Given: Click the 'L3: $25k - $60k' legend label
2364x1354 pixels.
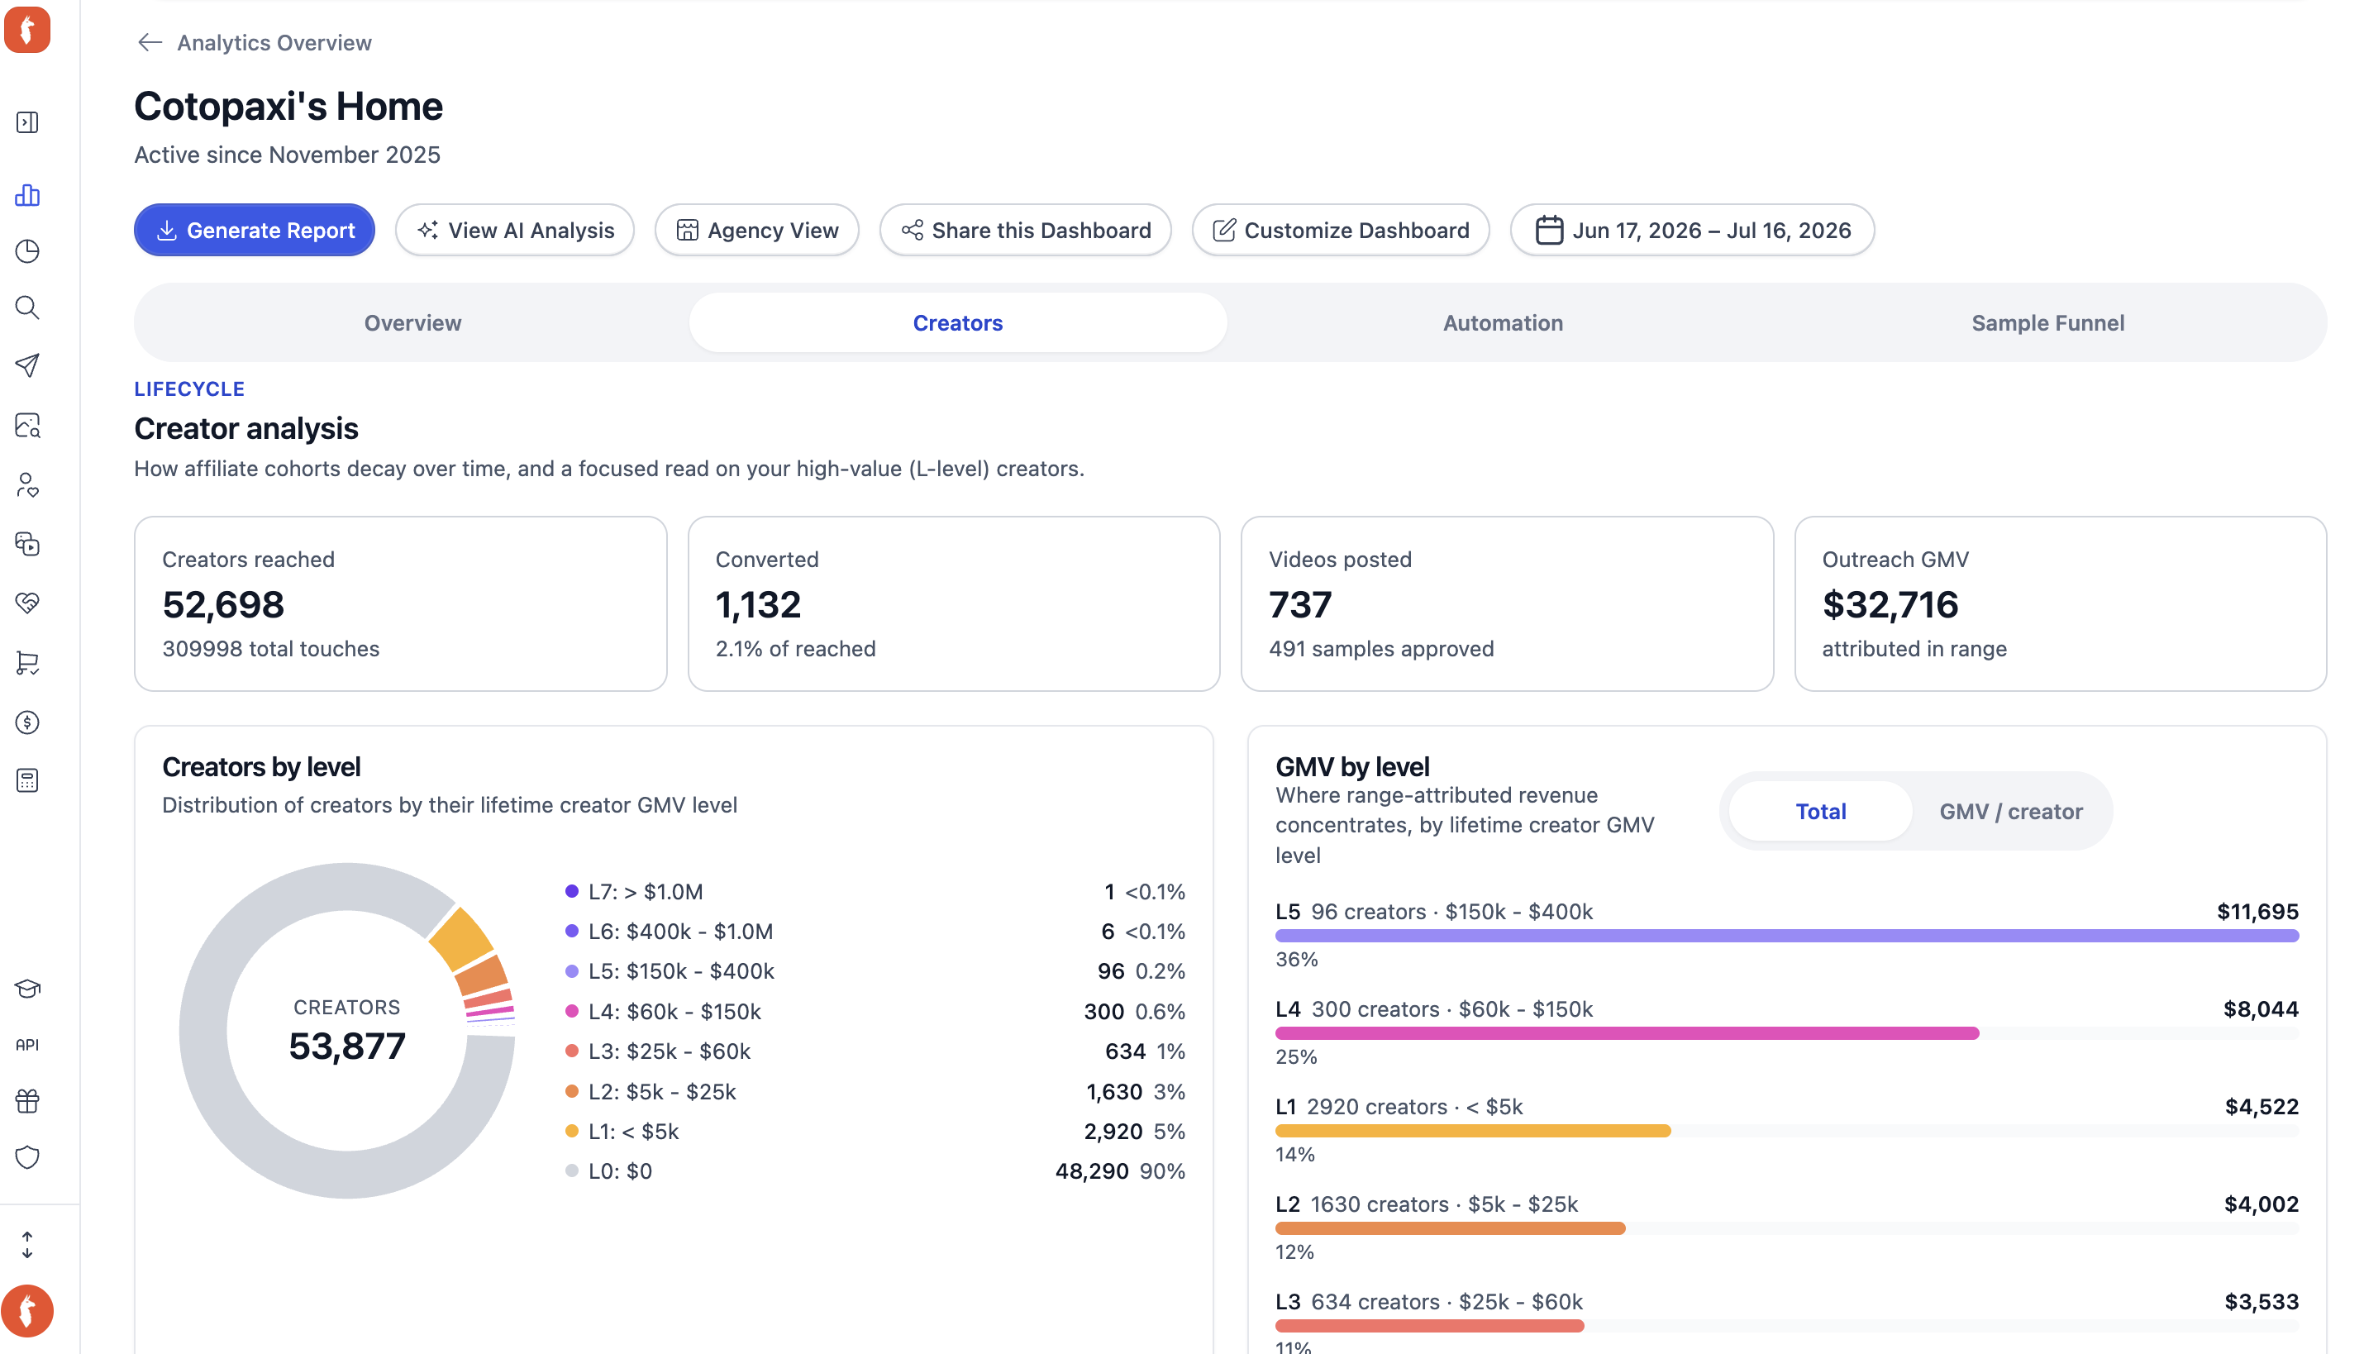Looking at the screenshot, I should (670, 1051).
